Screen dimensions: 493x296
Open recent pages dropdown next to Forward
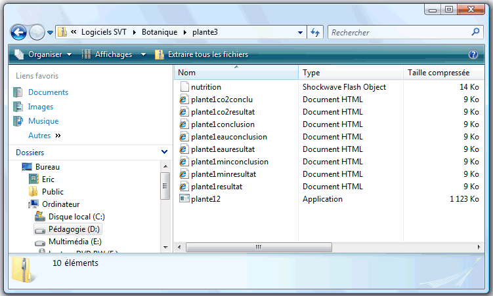[x=50, y=32]
